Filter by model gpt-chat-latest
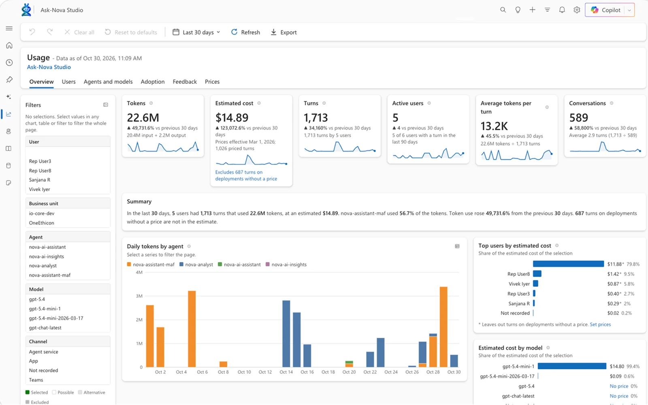648x405 pixels. [x=68, y=328]
